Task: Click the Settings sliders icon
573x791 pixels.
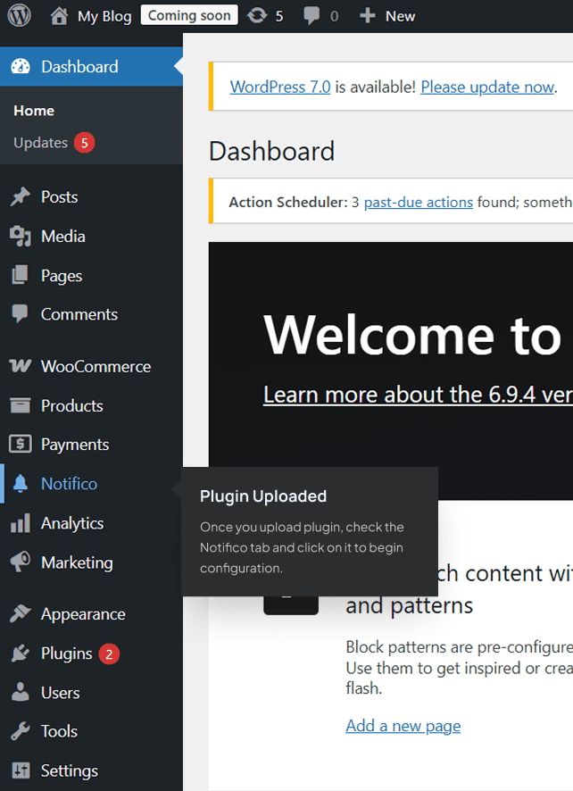Action: click(x=21, y=770)
